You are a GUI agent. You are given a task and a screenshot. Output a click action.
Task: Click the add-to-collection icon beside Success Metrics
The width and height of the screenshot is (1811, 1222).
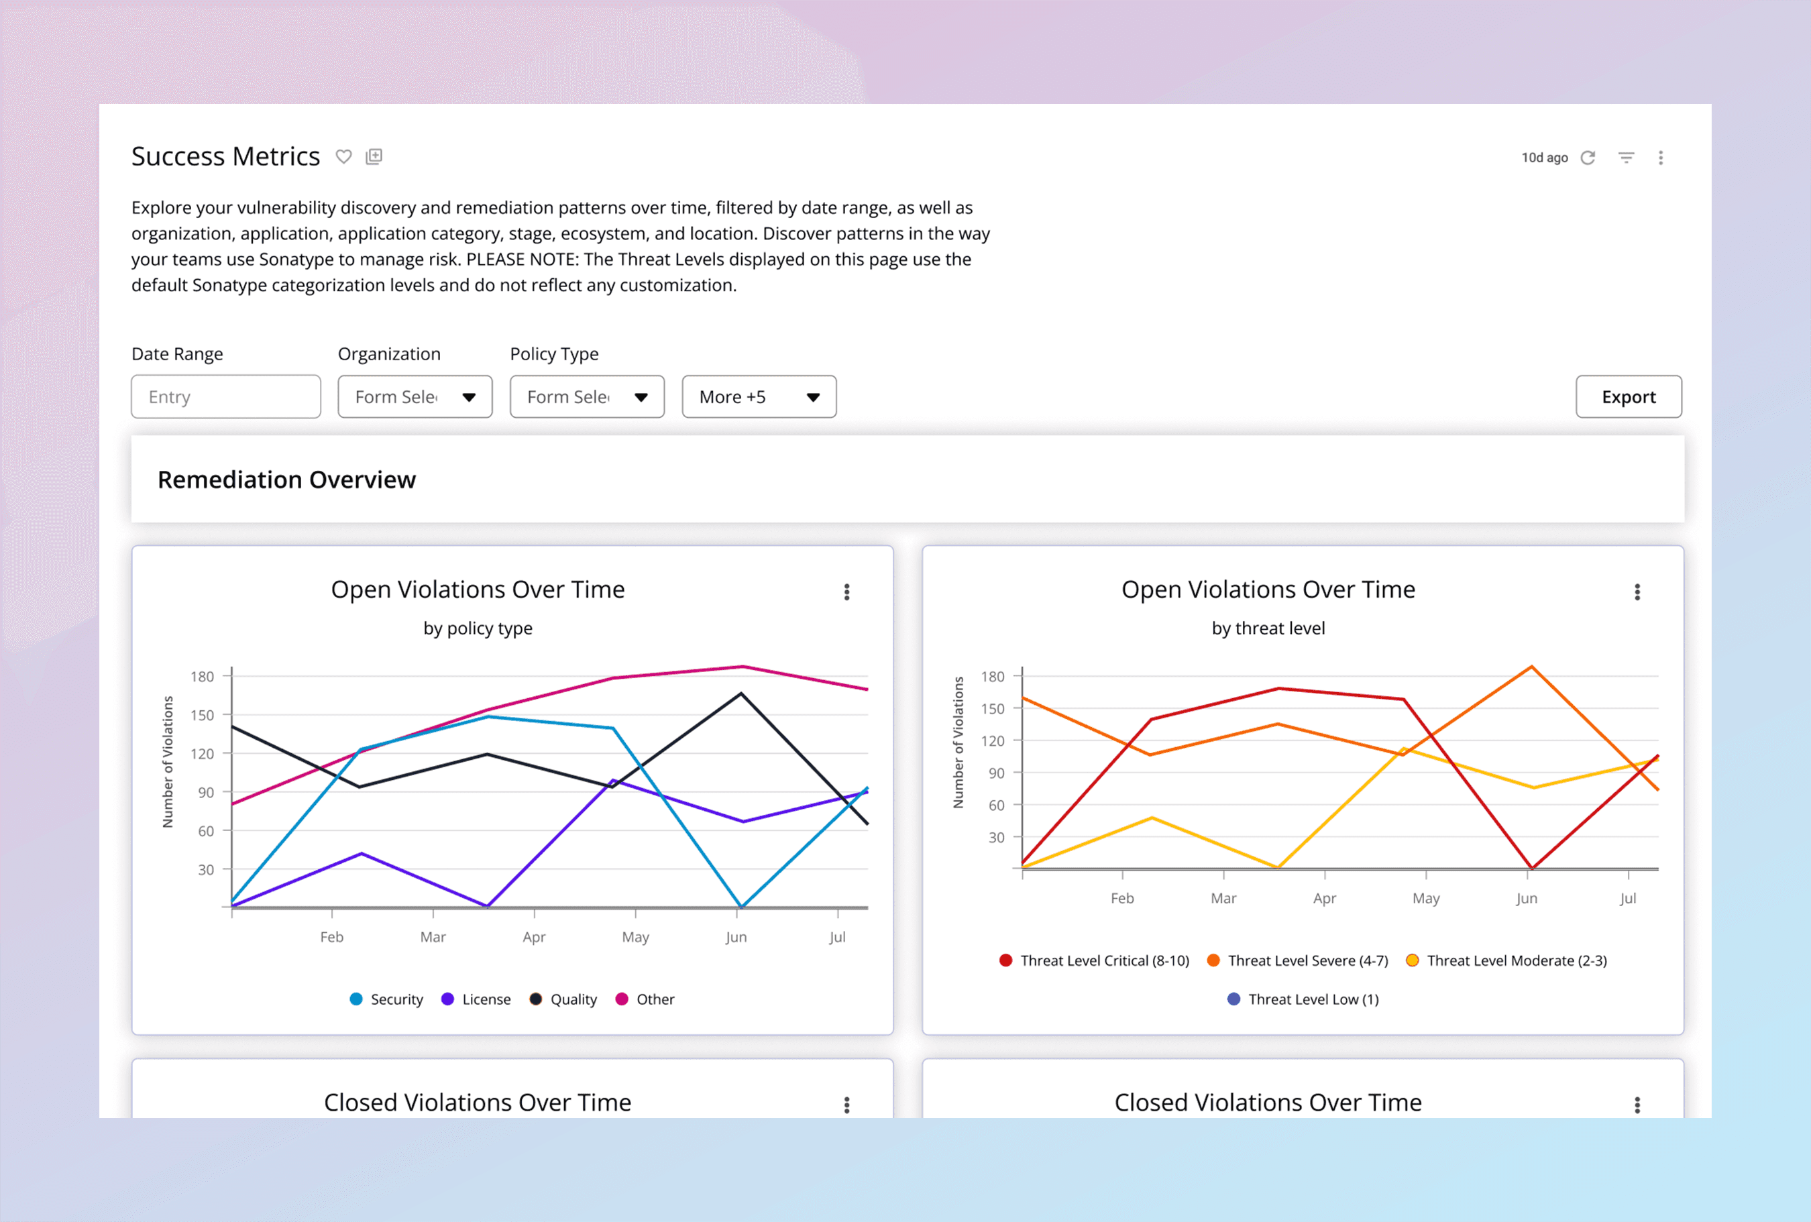[374, 157]
